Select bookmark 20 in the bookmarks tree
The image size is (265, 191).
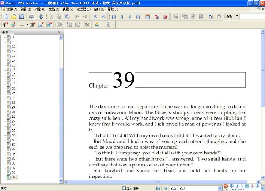[x=14, y=88]
